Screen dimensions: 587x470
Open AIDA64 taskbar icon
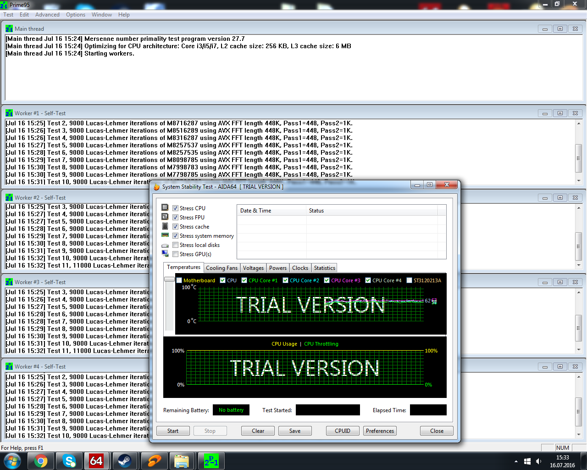click(x=96, y=460)
